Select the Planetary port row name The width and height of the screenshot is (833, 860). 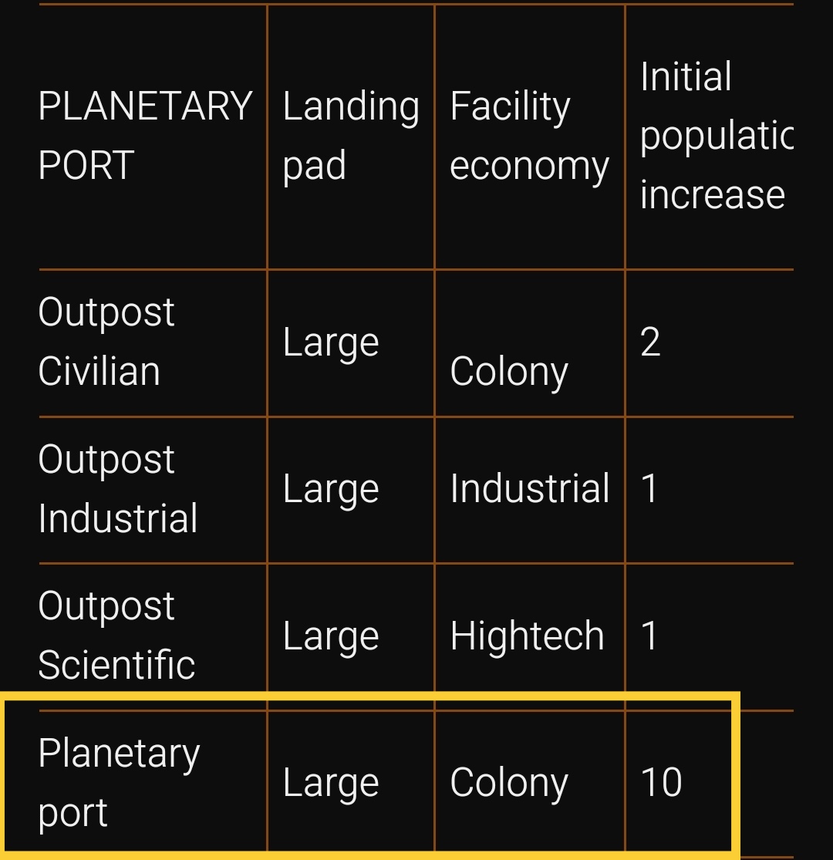[119, 783]
